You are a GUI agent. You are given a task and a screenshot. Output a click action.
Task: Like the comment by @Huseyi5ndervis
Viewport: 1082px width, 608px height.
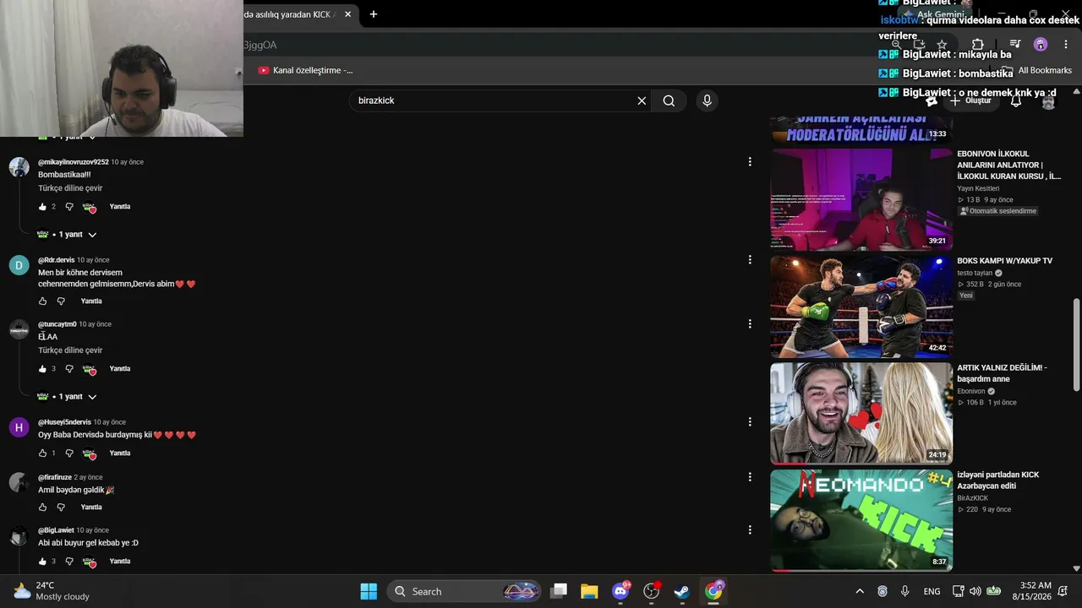(42, 453)
